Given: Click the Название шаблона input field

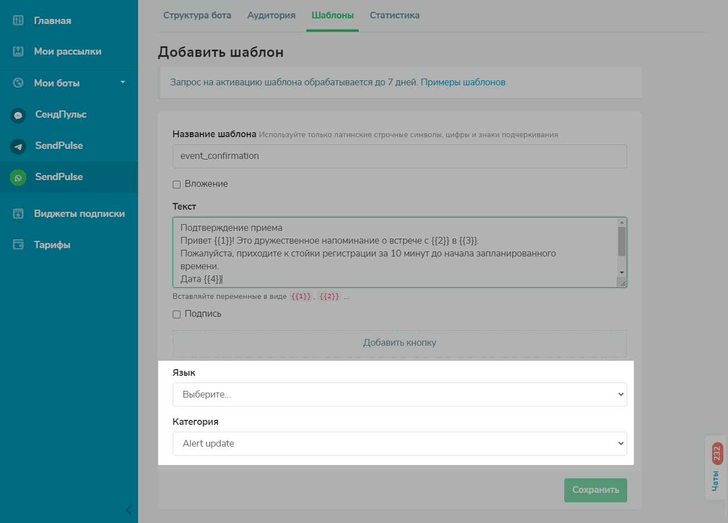Looking at the screenshot, I should (399, 156).
